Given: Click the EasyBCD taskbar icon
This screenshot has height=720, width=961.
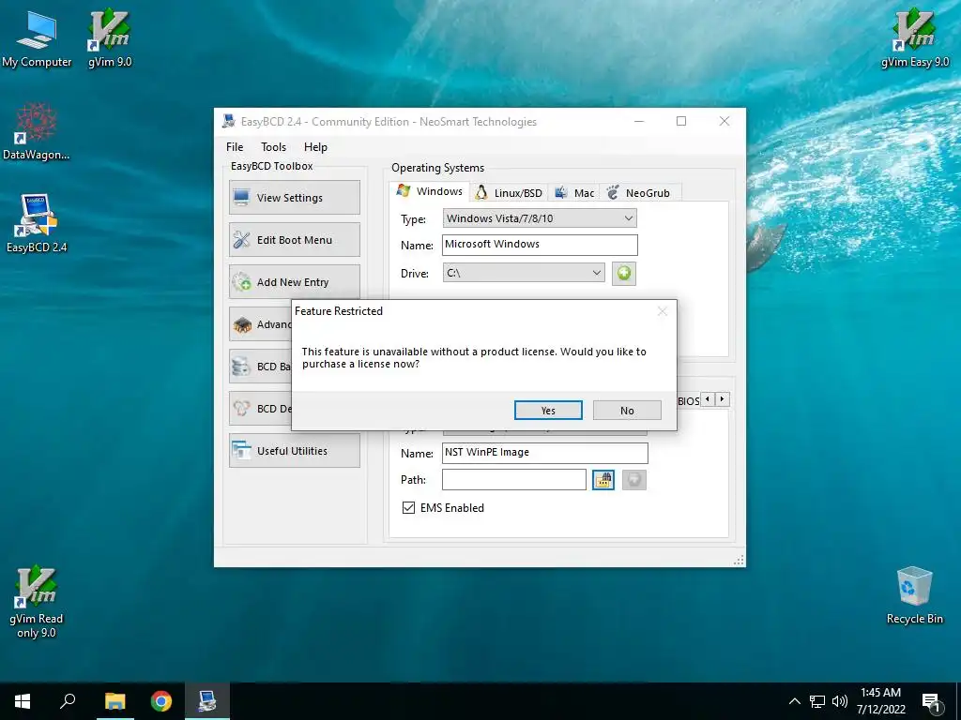Looking at the screenshot, I should (x=207, y=701).
